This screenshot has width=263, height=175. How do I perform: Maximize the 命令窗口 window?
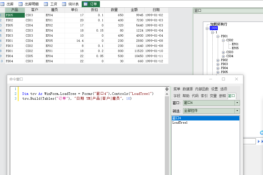223,79
